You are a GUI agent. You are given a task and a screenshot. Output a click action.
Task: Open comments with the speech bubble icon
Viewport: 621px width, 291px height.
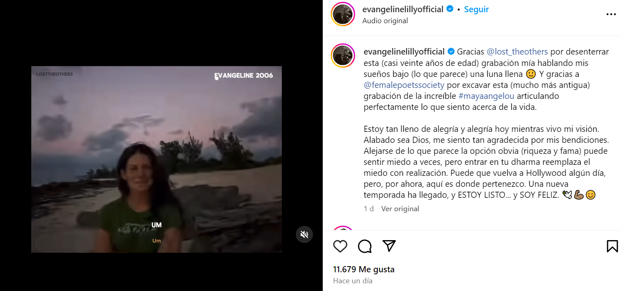click(x=365, y=246)
